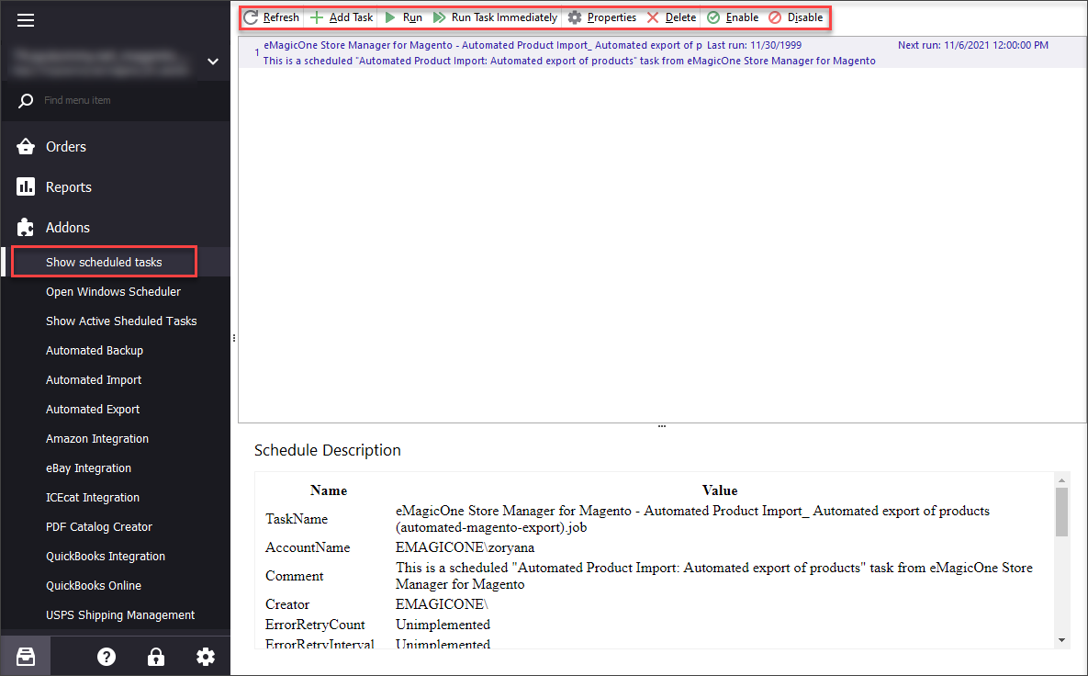Open Automated Export addon
The height and width of the screenshot is (676, 1088).
click(x=93, y=409)
